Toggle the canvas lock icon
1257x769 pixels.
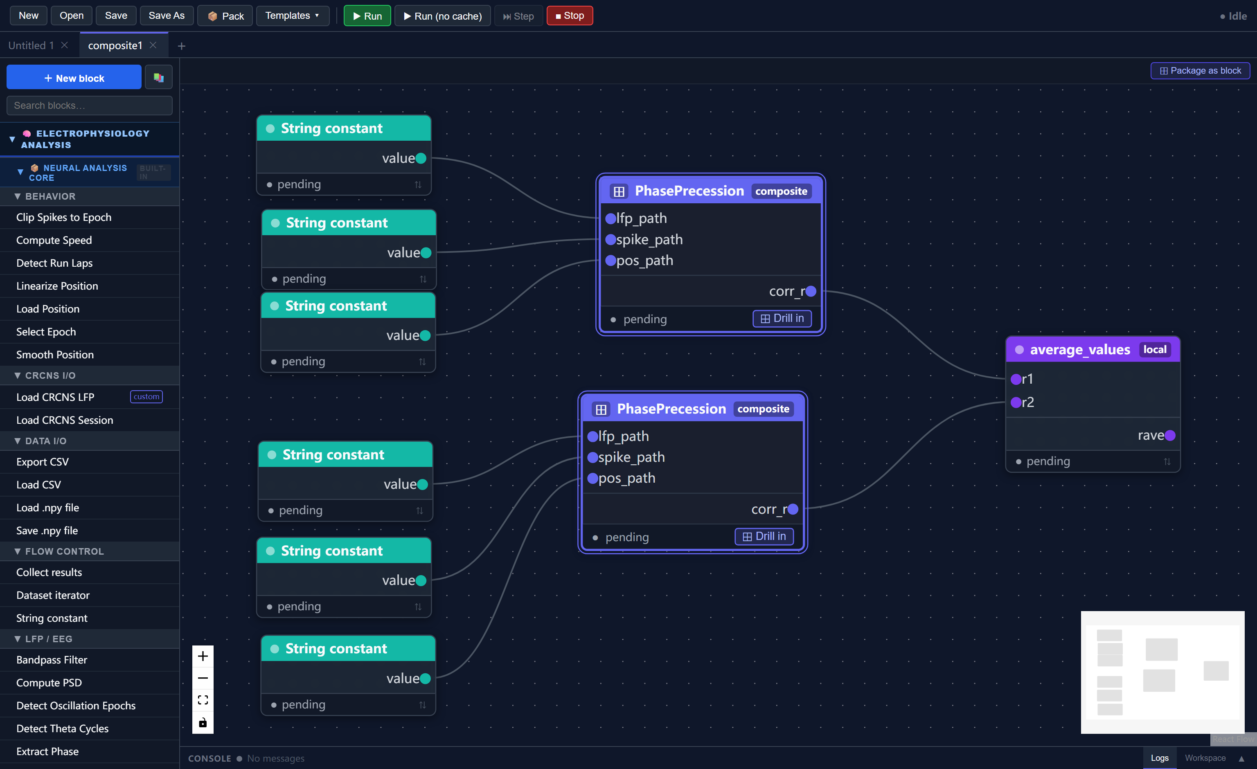point(203,722)
